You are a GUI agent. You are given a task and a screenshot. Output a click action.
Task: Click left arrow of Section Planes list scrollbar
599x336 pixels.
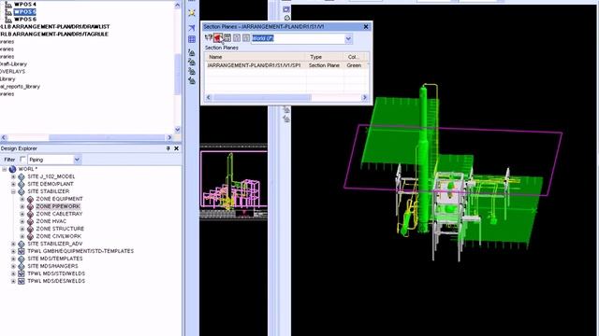tap(209, 97)
